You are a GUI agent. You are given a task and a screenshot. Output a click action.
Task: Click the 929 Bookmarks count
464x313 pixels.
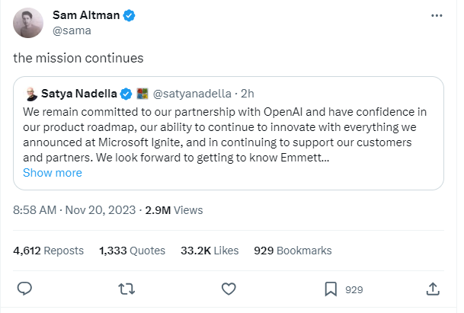click(293, 250)
